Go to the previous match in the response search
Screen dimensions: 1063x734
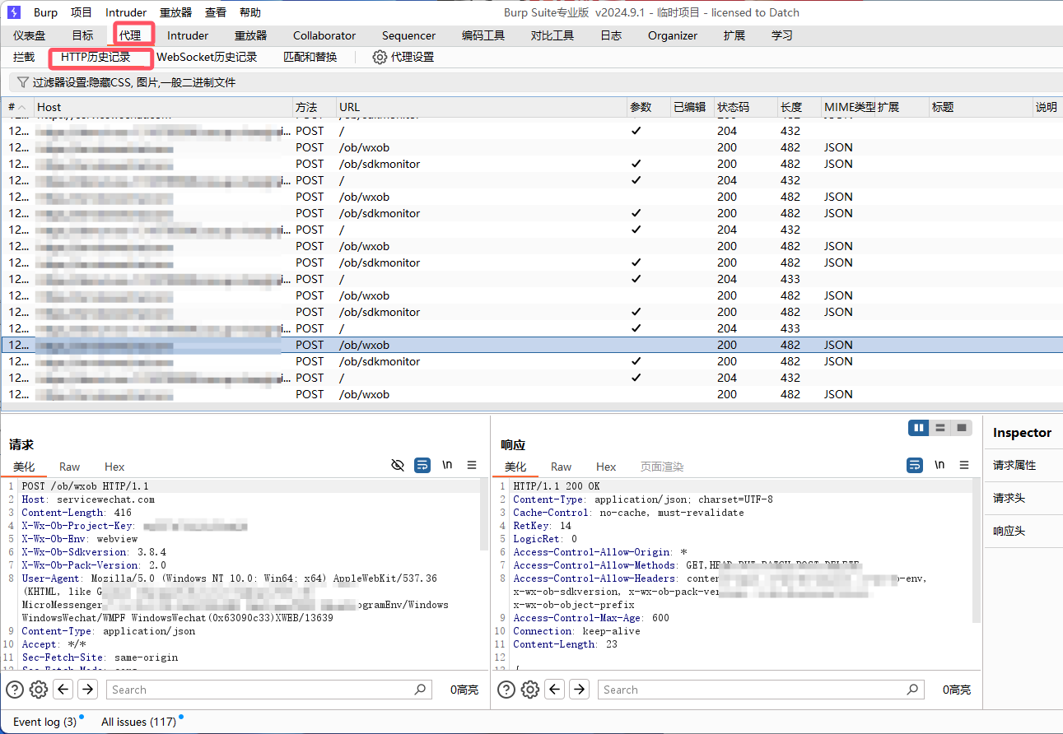556,690
